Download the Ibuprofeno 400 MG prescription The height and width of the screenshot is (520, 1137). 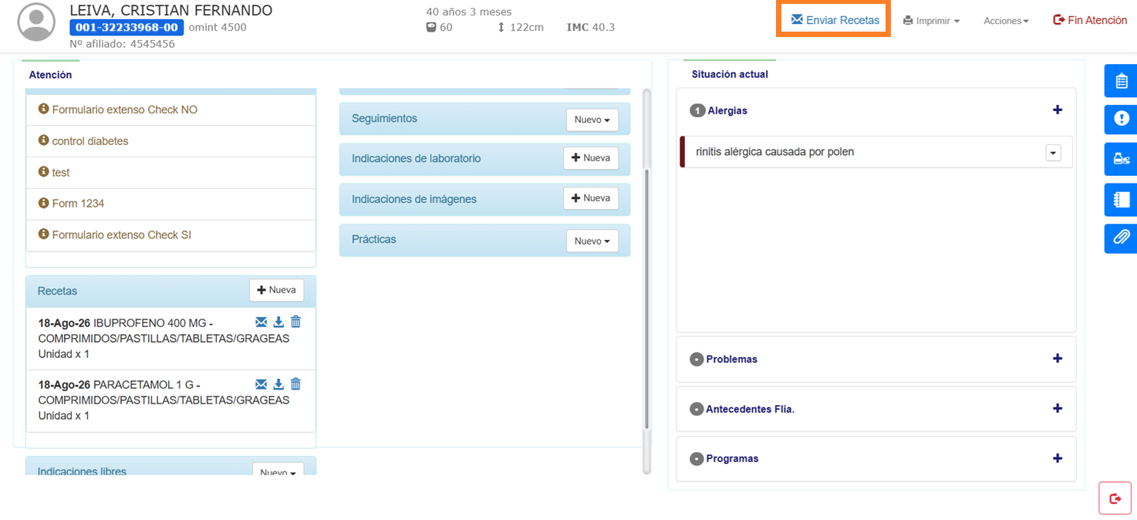pos(278,322)
